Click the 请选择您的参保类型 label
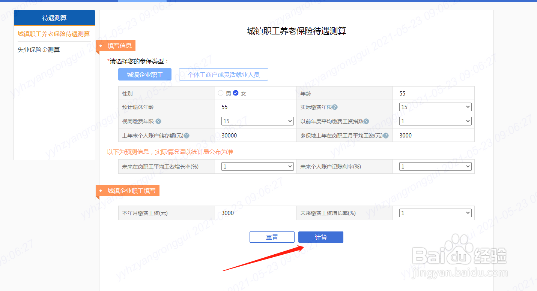537x291 pixels. pyautogui.click(x=138, y=61)
